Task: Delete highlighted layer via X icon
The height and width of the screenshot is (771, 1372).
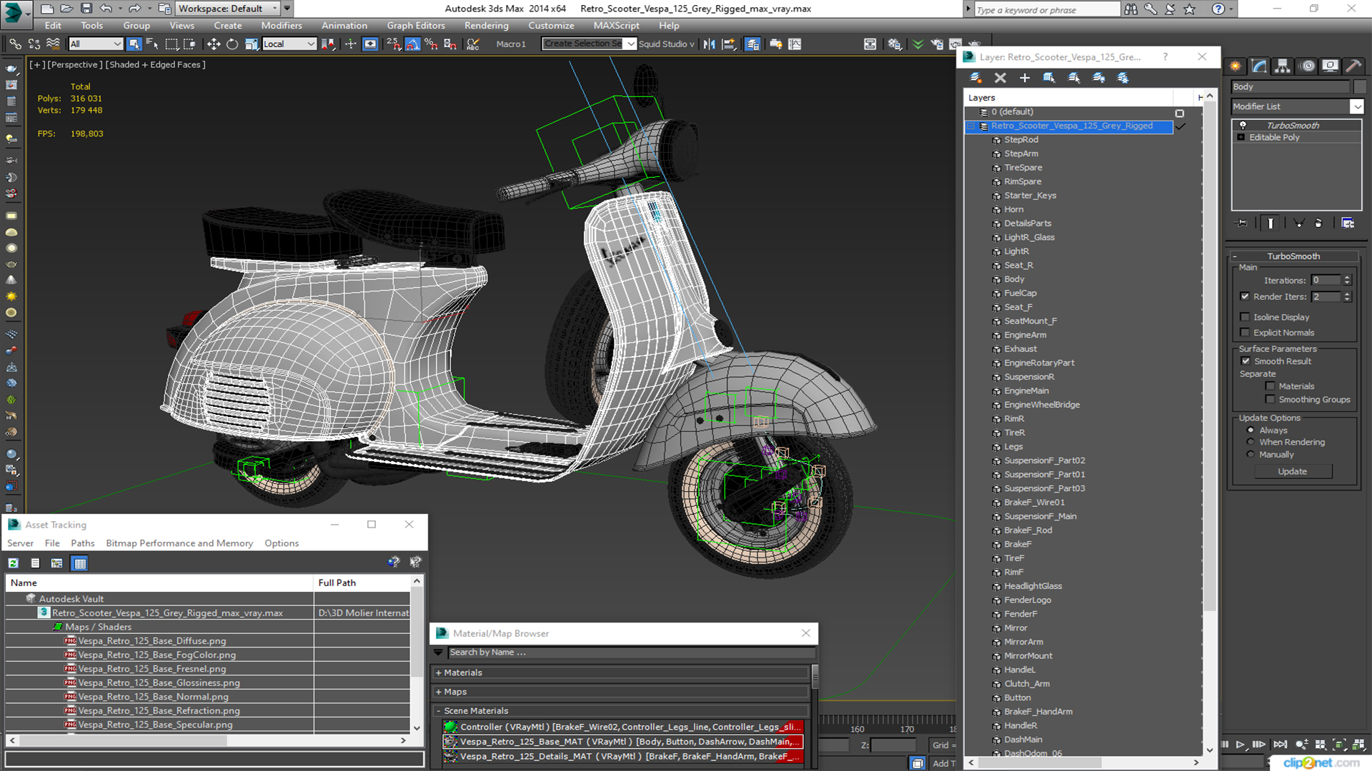Action: 1000,78
